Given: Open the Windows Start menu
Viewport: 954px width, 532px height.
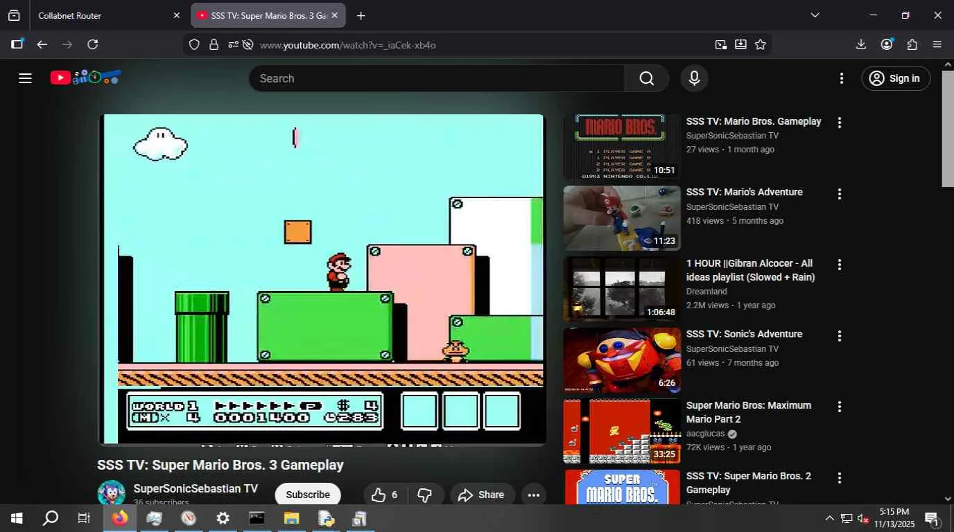Looking at the screenshot, I should click(17, 518).
